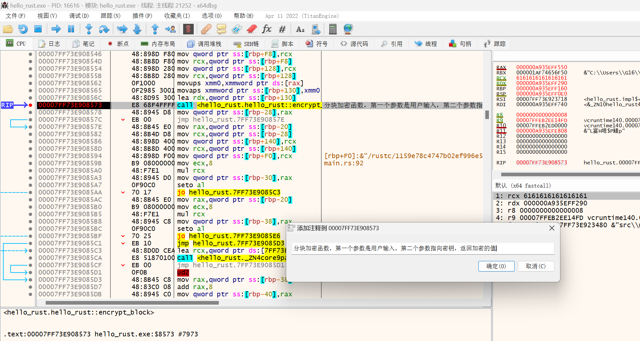
Task: Click the Step Over toolbar icon
Action: click(104, 29)
